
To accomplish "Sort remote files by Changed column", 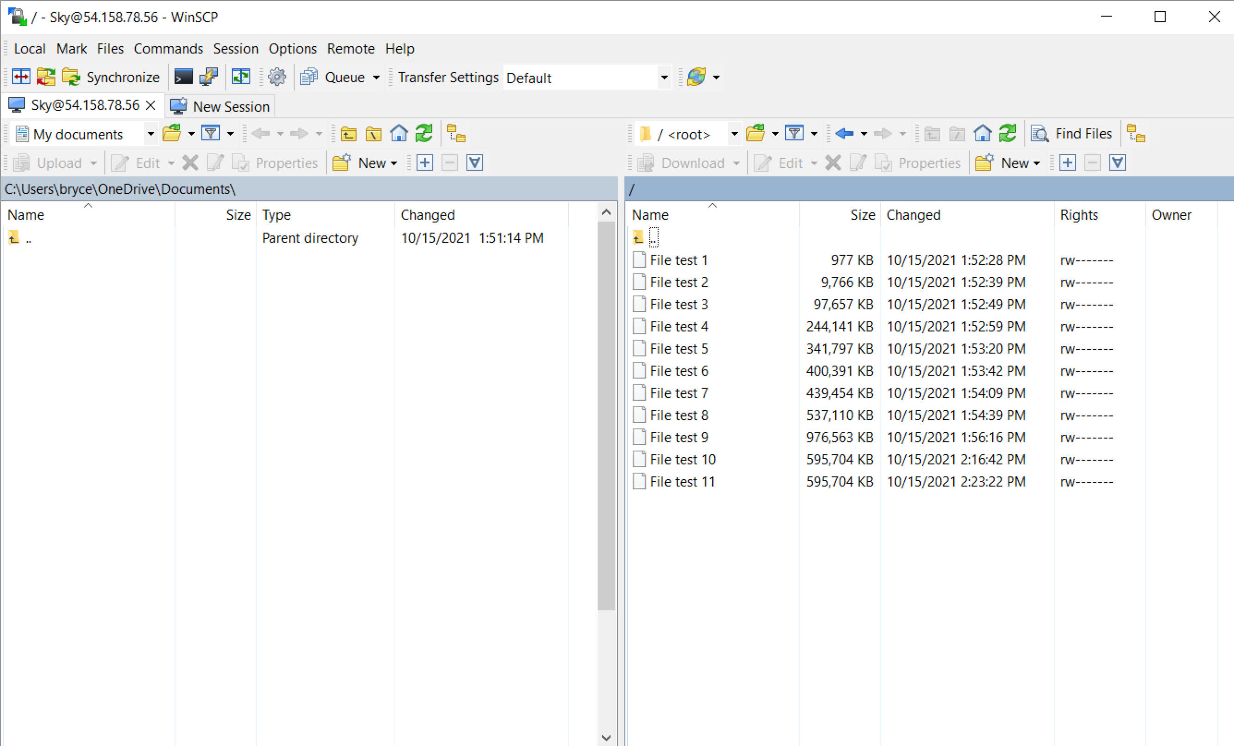I will 967,215.
